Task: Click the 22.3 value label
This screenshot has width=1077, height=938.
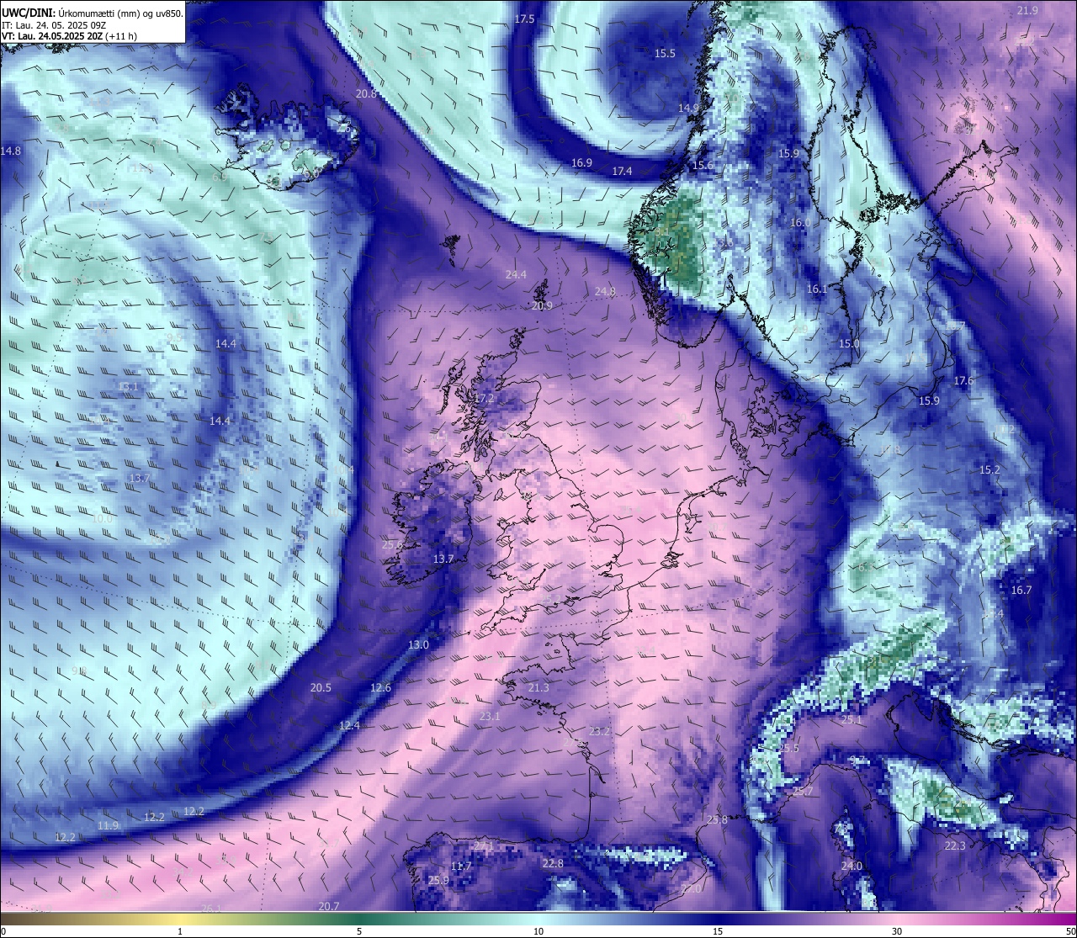Action: (x=955, y=845)
